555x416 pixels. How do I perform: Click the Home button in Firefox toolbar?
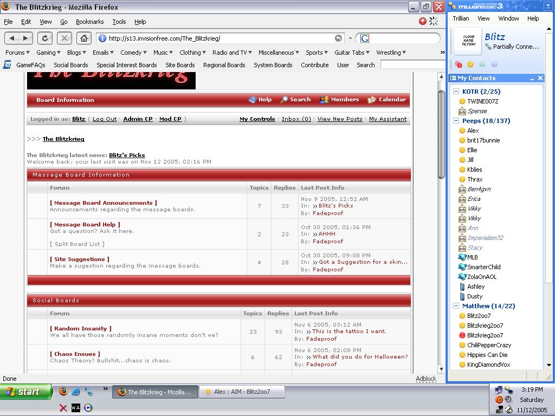click(83, 38)
